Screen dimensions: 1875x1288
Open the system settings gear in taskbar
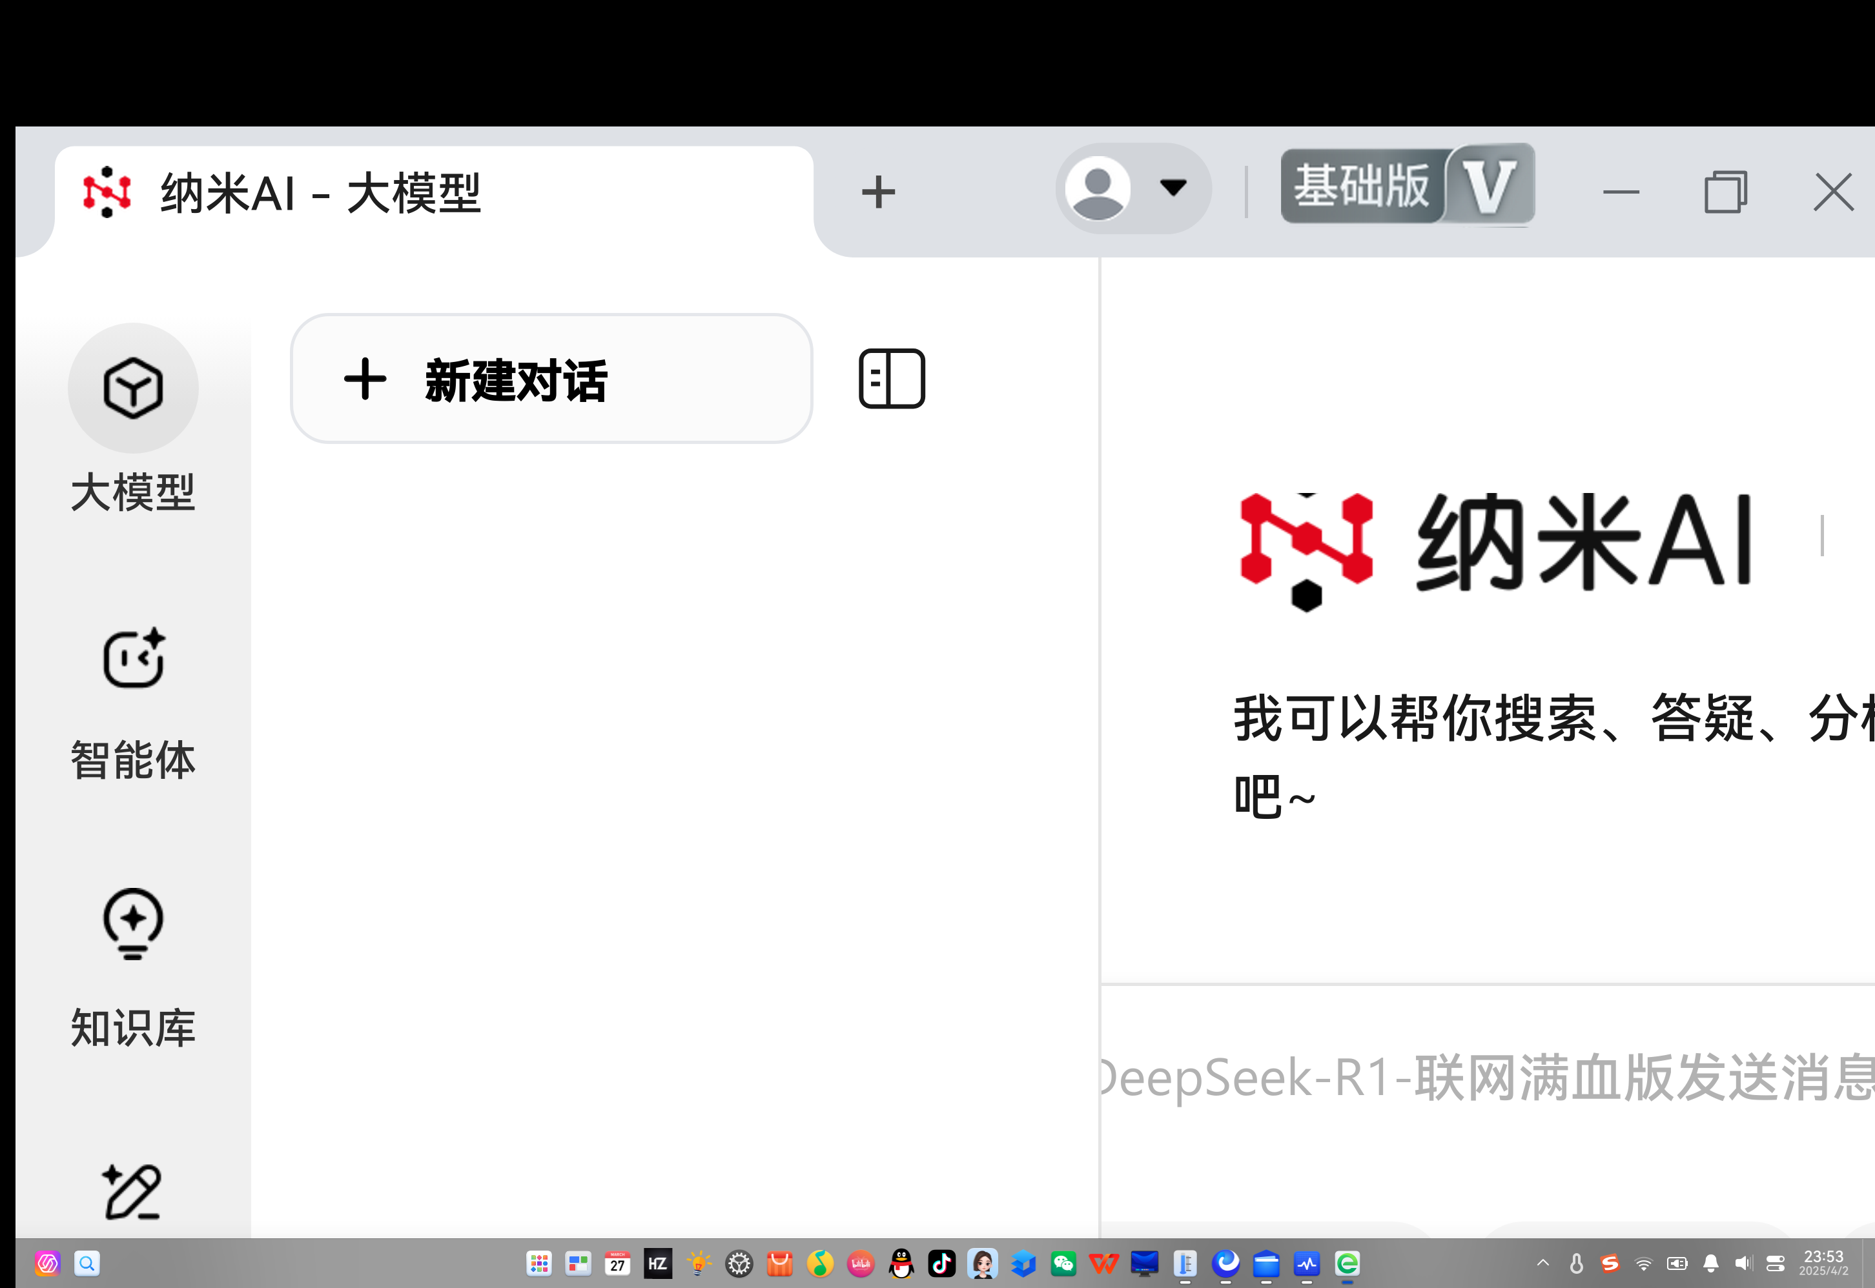point(739,1263)
